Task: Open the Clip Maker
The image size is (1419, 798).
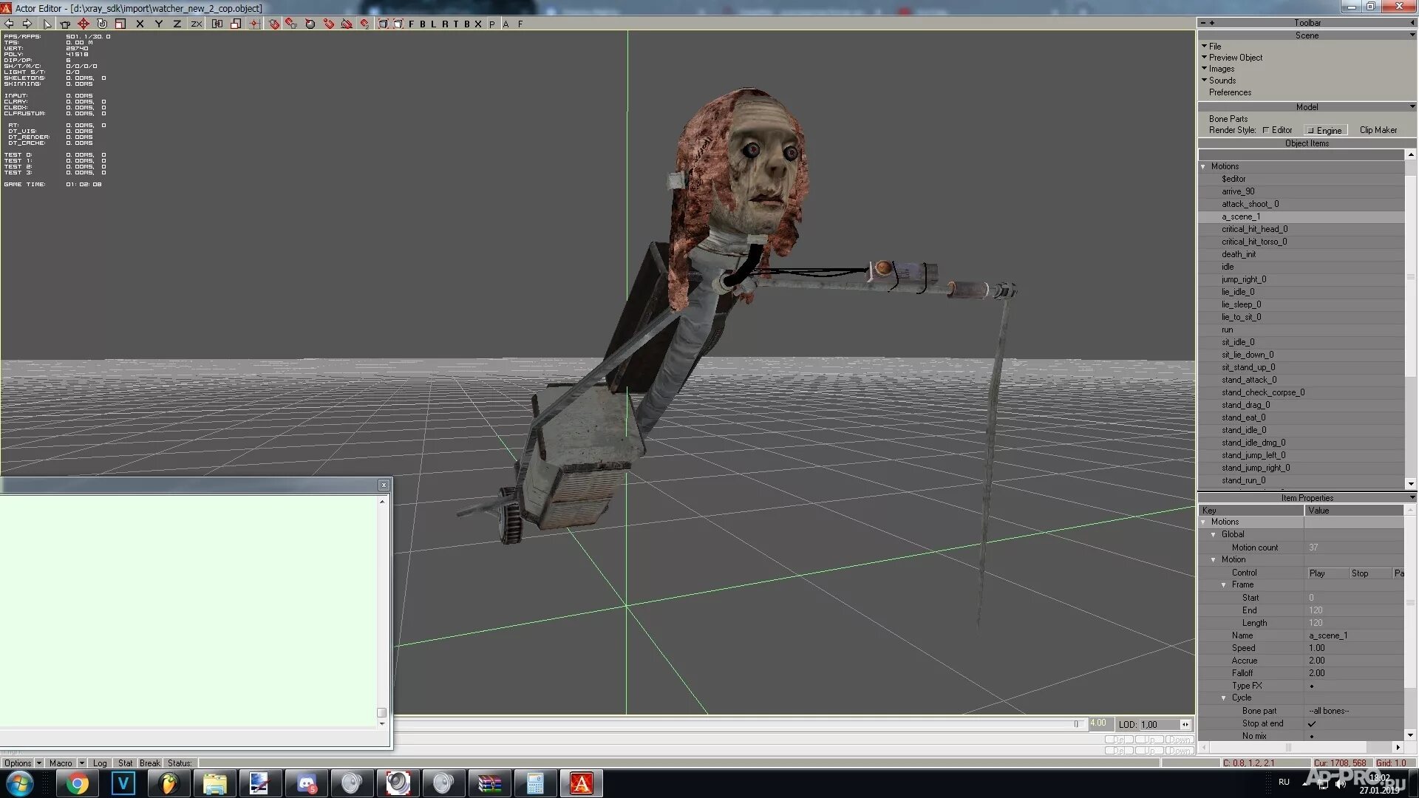Action: tap(1378, 130)
